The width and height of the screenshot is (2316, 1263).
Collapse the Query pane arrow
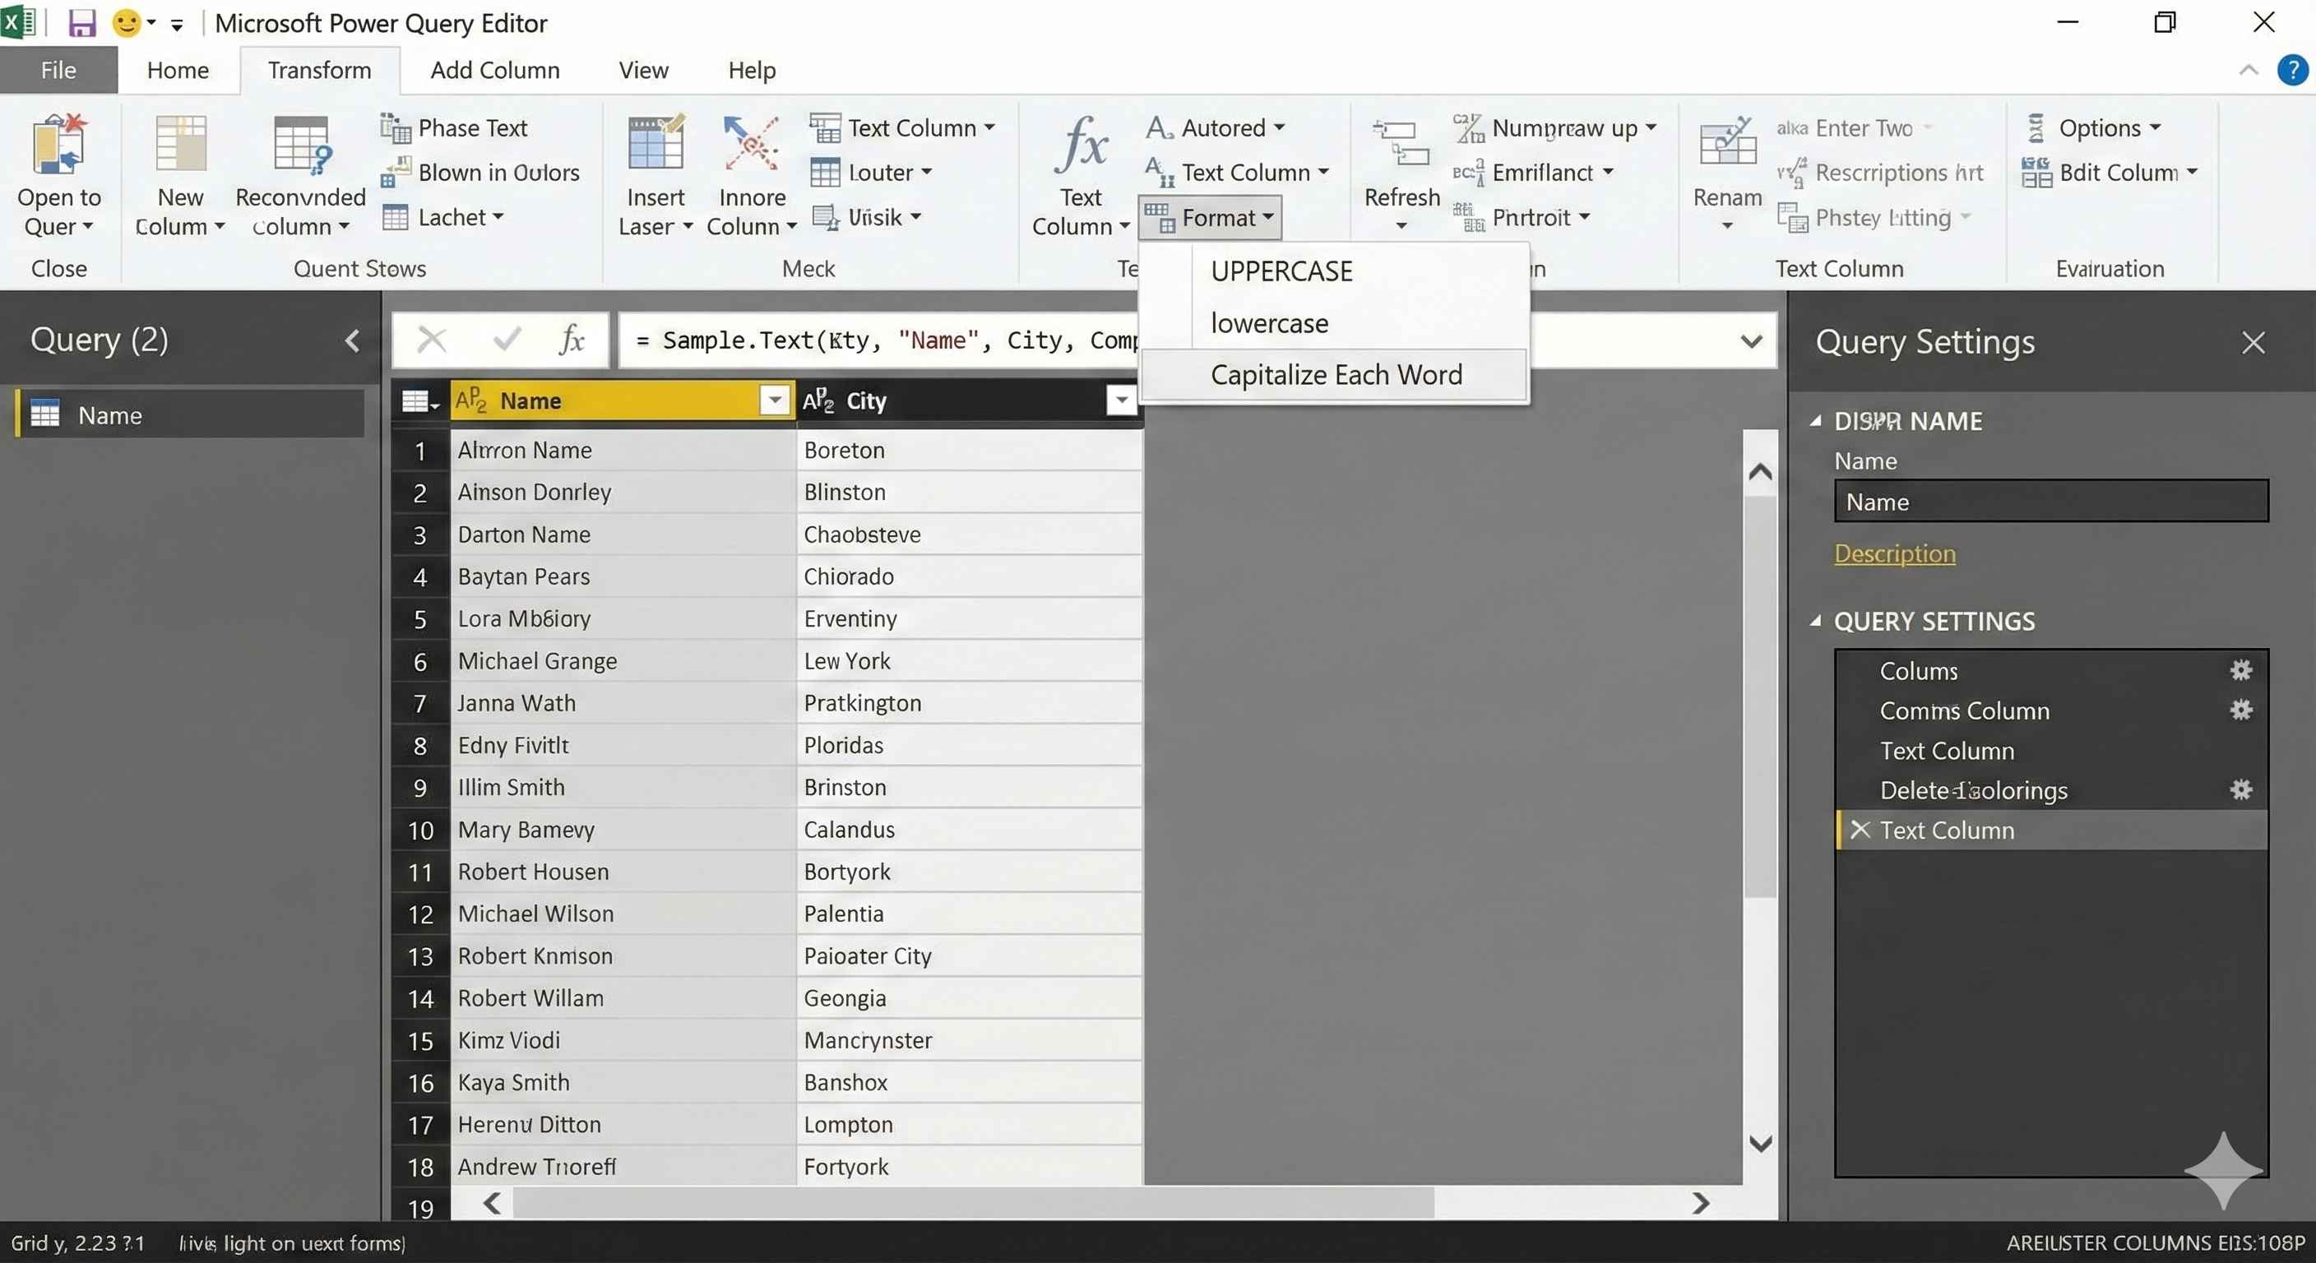353,340
